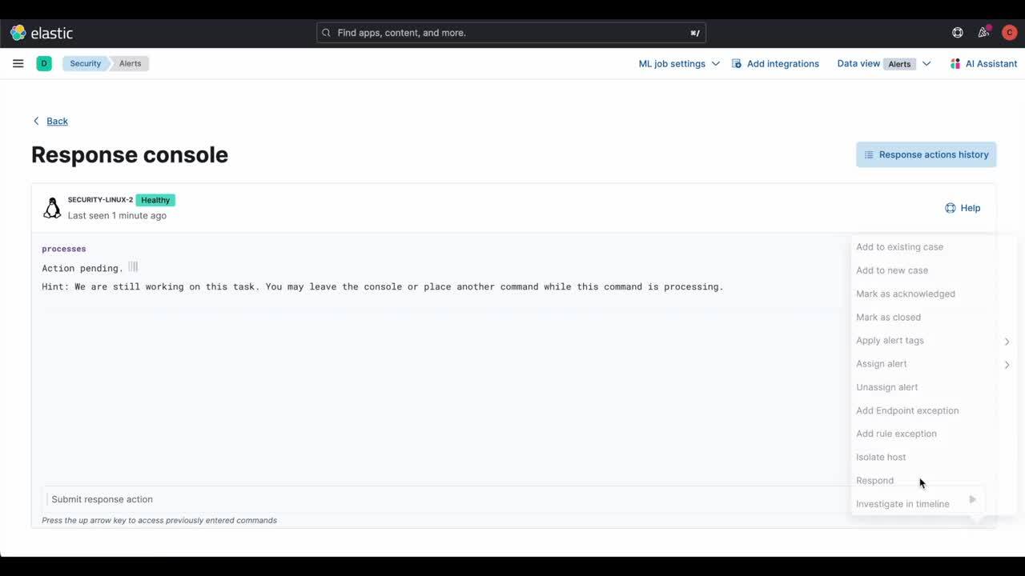The height and width of the screenshot is (576, 1025).
Task: Expand Apply alert tags submenu arrow
Action: 1007,342
